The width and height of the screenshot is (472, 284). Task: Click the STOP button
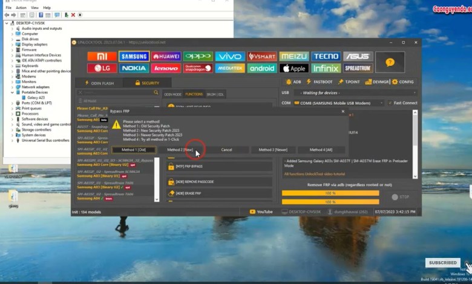401,197
